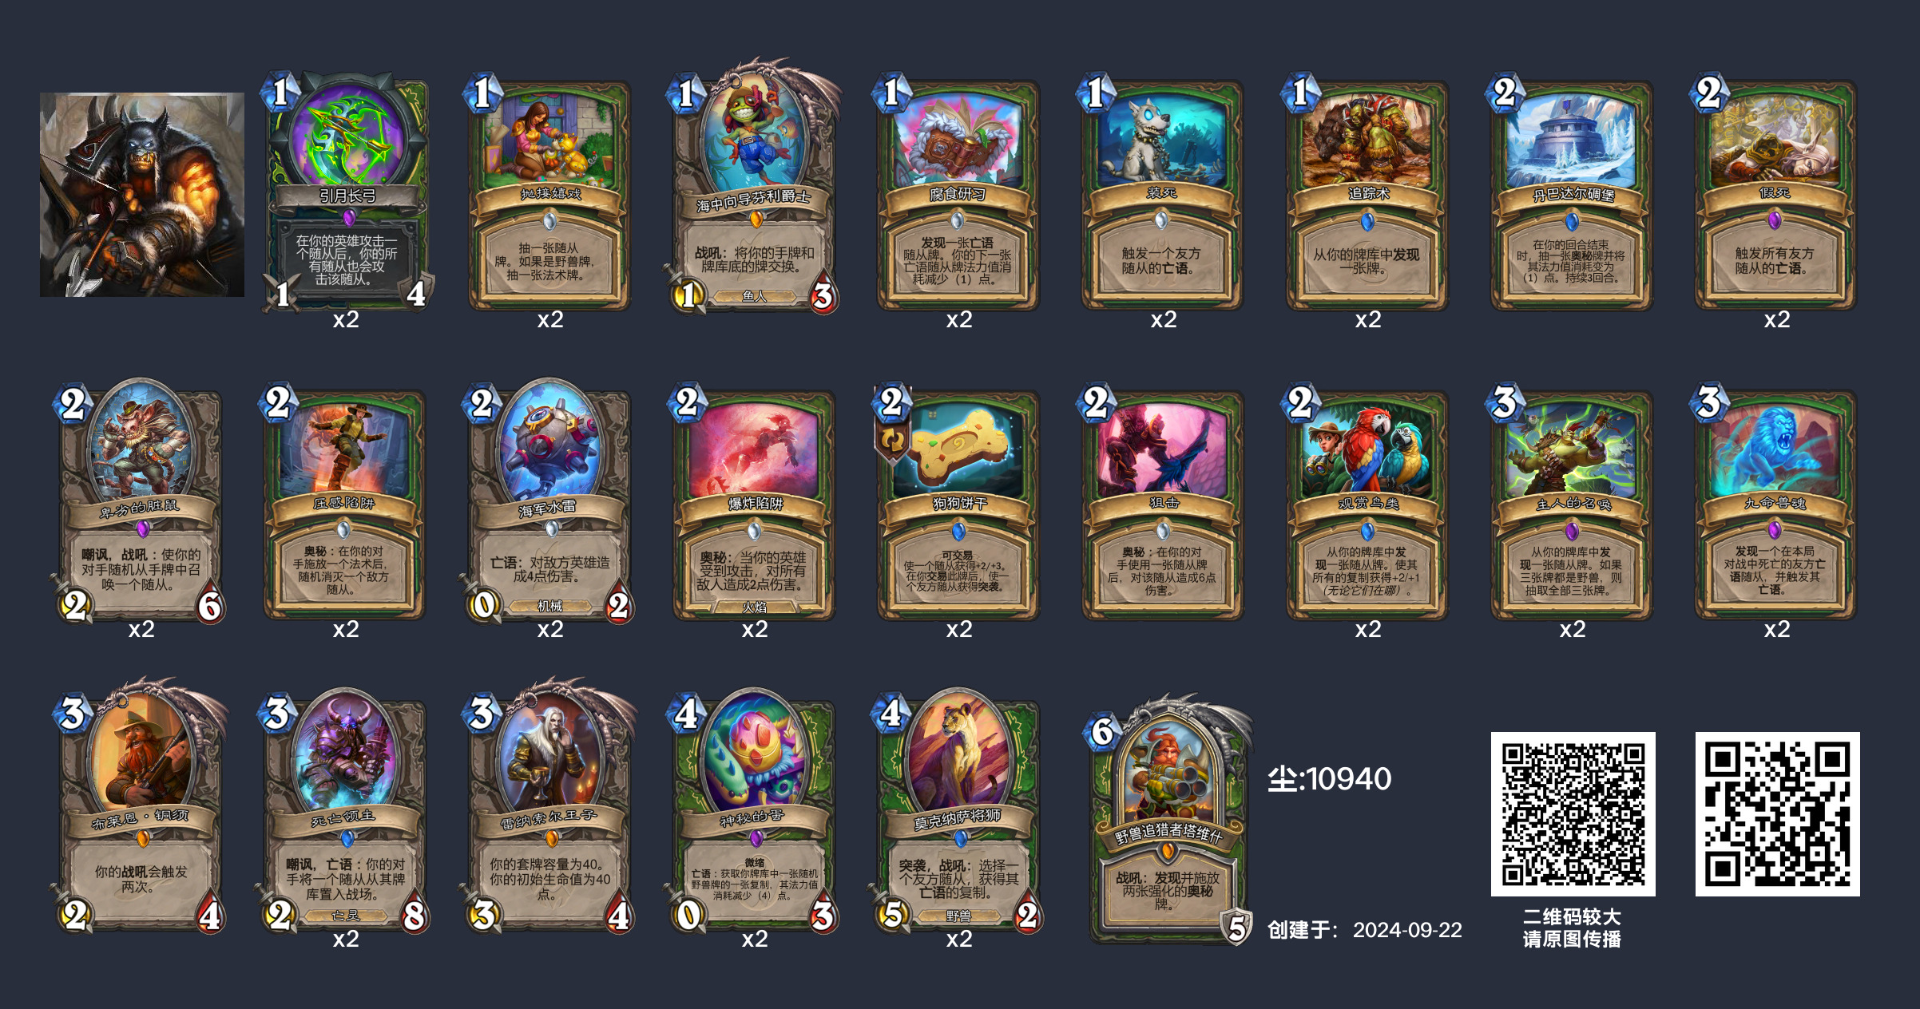Click the 莫克纳萨将狮 beast card
This screenshot has width=1920, height=1009.
(959, 811)
